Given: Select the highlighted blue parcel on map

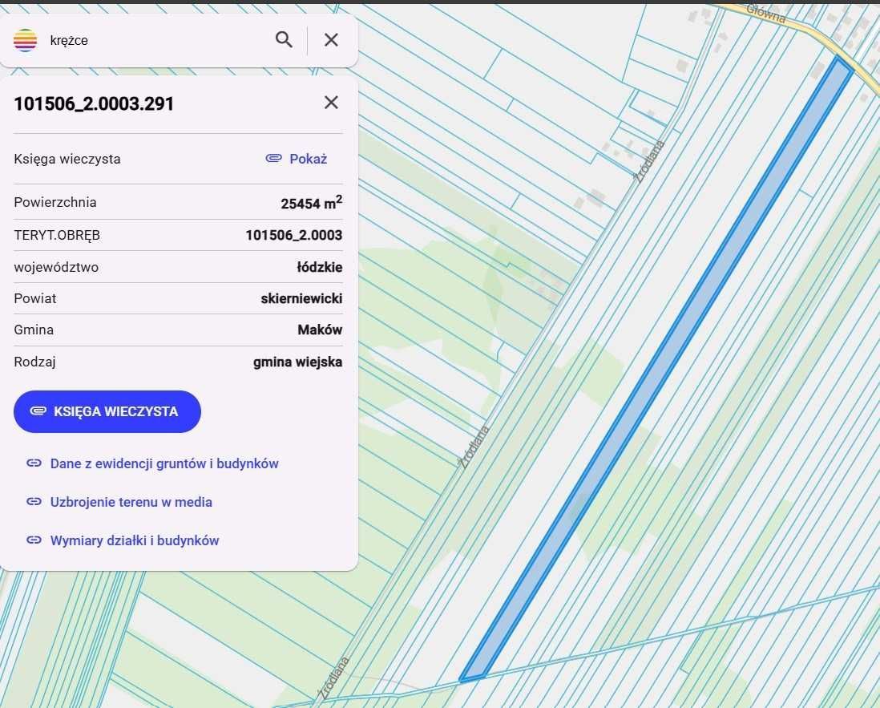Looking at the screenshot, I should tap(657, 369).
